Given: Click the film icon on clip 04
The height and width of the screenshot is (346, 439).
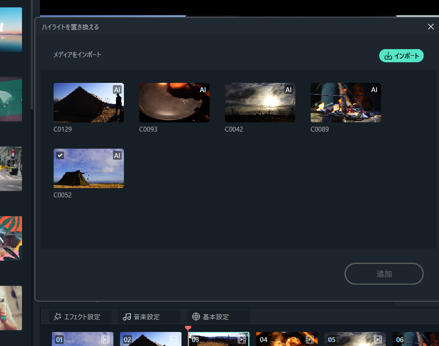Looking at the screenshot, I should [x=310, y=339].
